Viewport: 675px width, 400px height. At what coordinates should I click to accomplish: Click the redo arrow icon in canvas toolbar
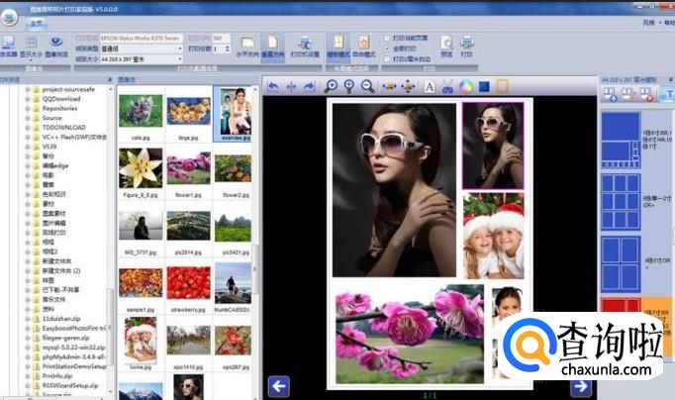point(310,87)
